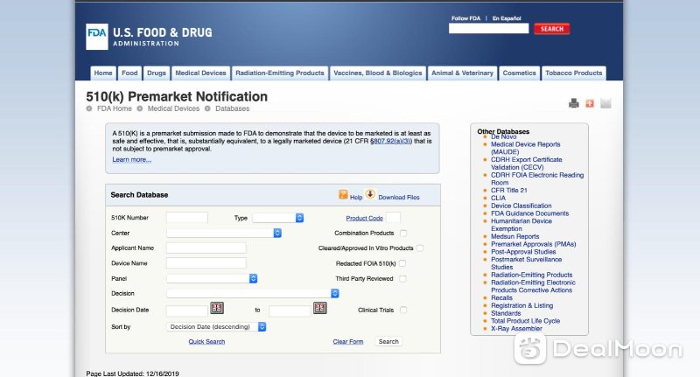700x377 pixels.
Task: Focus the site search input field
Action: point(489,29)
